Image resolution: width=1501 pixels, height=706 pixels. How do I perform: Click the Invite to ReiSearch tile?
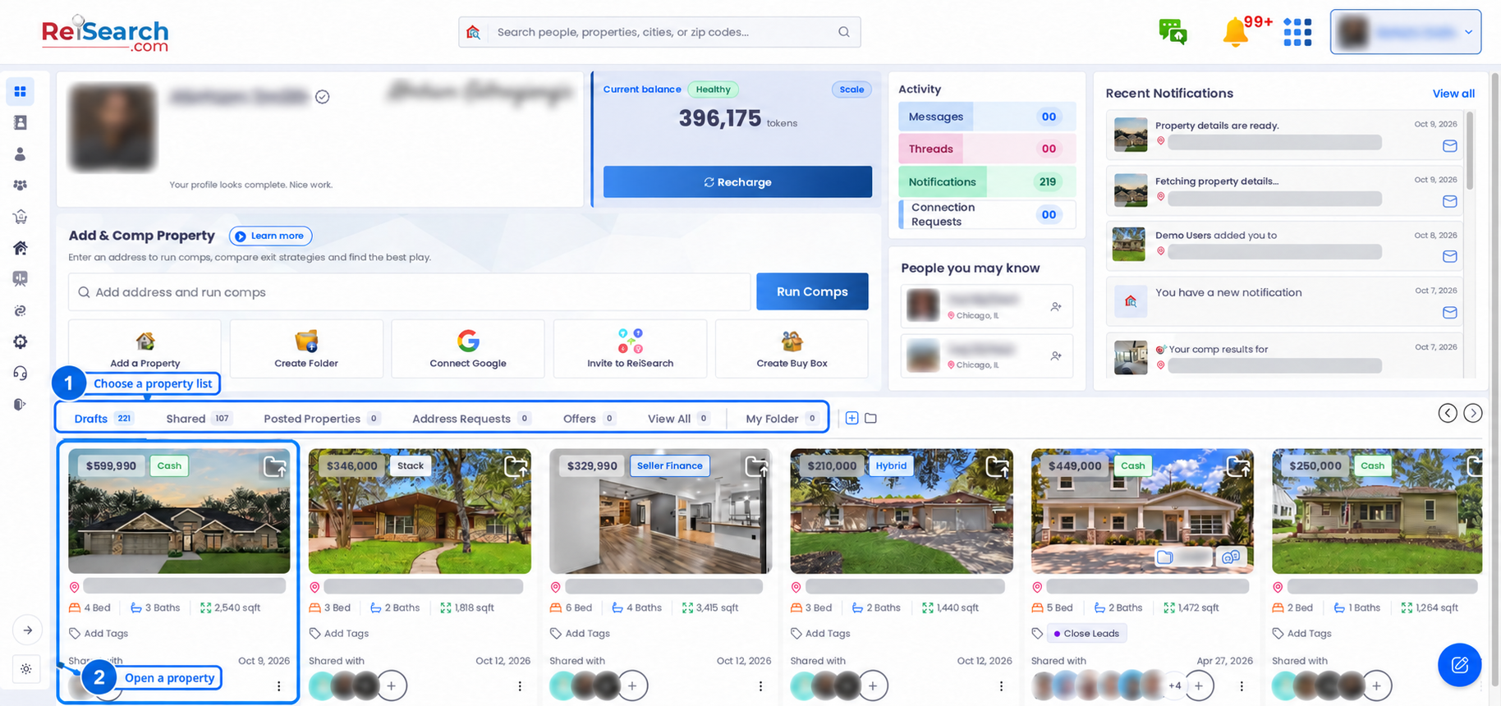pyautogui.click(x=630, y=348)
